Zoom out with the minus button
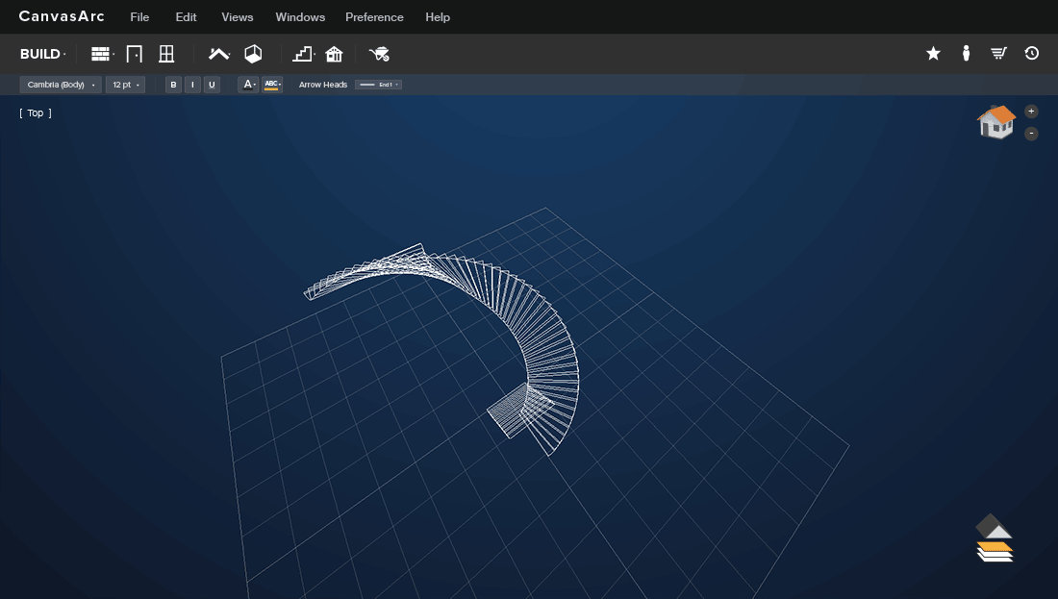 (x=1031, y=134)
